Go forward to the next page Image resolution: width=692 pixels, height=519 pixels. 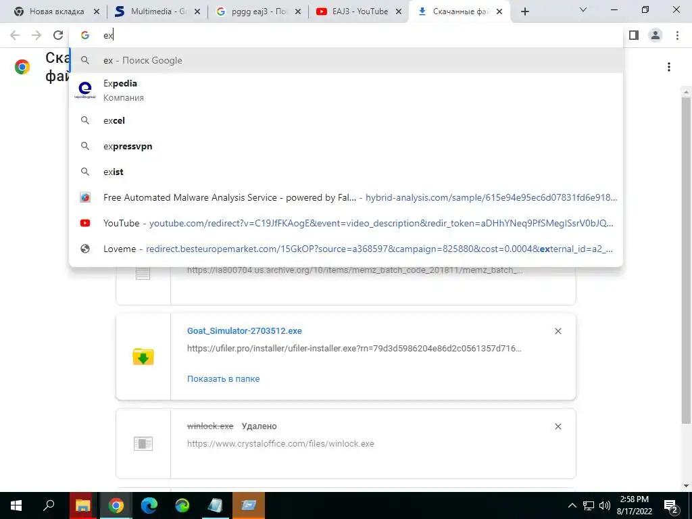click(x=36, y=35)
